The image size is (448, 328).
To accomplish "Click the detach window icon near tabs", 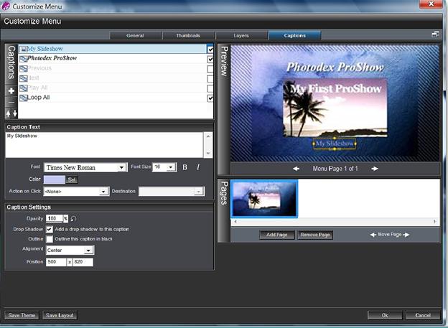I will click(x=435, y=34).
